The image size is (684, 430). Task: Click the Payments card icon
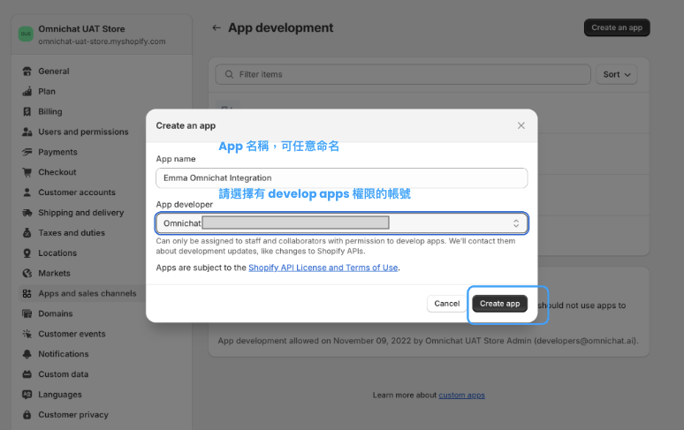[x=27, y=152]
